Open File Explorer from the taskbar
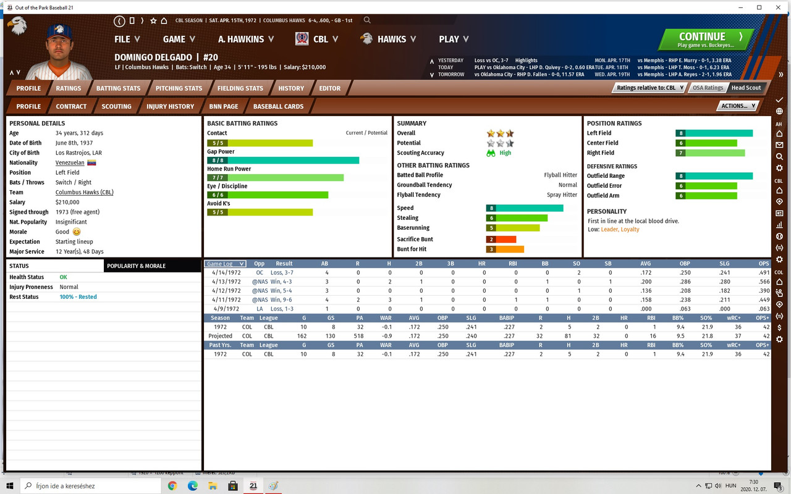Screen dimensions: 791x494 (213, 486)
